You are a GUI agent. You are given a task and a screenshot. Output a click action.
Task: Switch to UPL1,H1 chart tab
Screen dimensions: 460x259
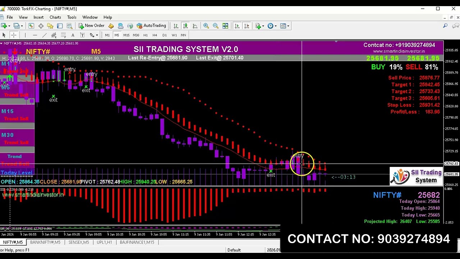104,242
